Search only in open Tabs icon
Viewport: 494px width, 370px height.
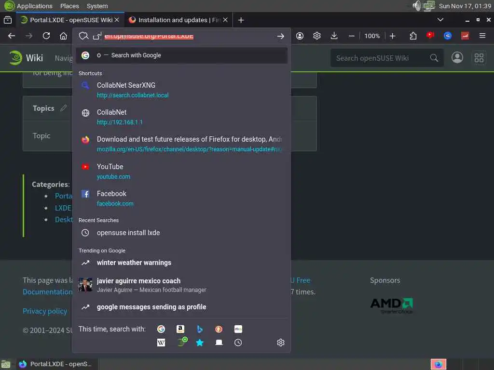[219, 343]
